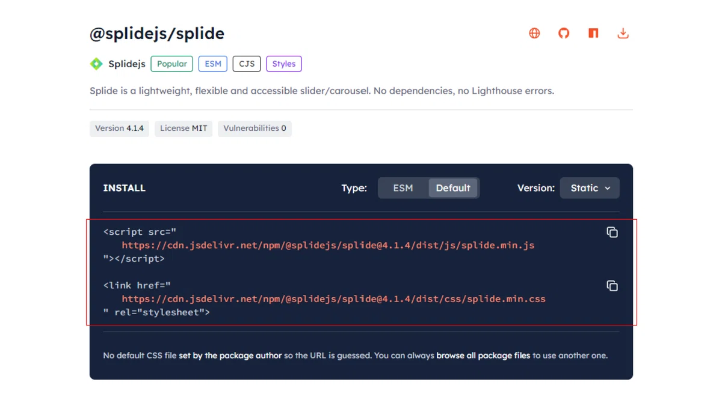This screenshot has height=412, width=722.
Task: Click the Popular tag badge
Action: 172,64
